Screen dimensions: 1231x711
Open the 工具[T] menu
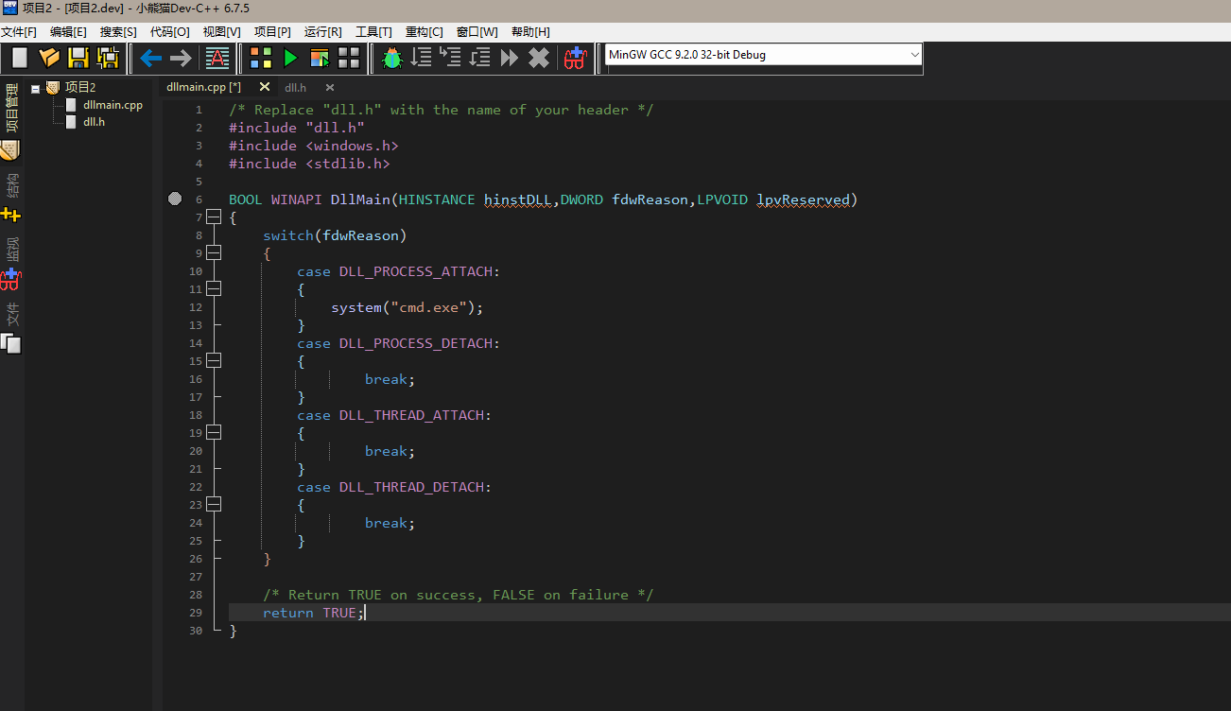pos(373,32)
